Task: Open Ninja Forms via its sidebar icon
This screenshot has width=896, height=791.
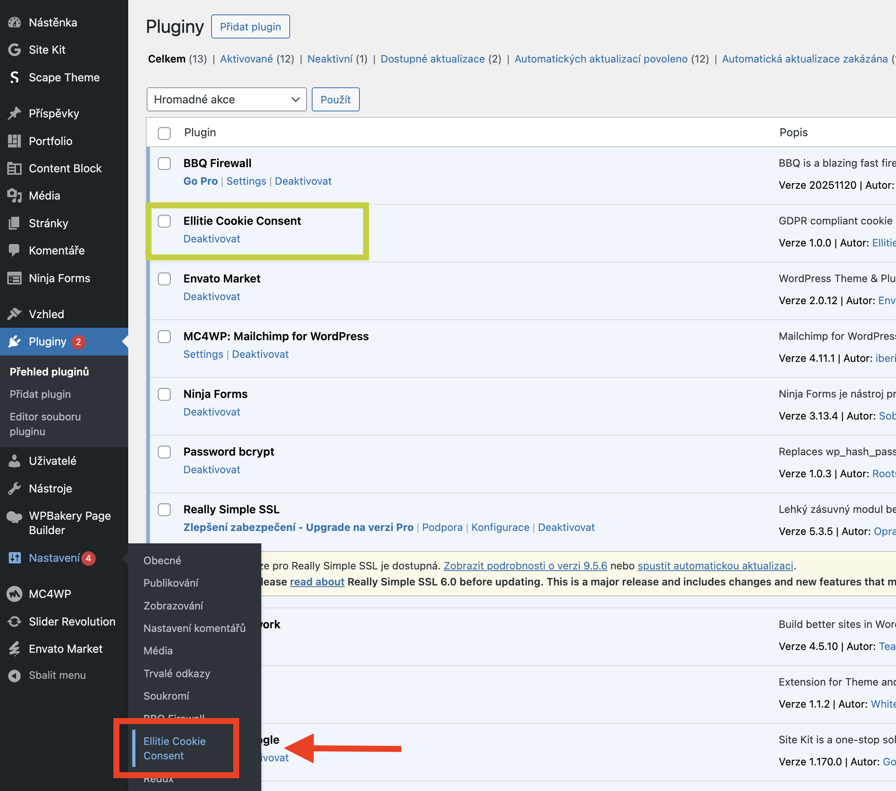Action: 14,278
